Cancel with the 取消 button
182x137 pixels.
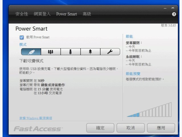pos(131,128)
